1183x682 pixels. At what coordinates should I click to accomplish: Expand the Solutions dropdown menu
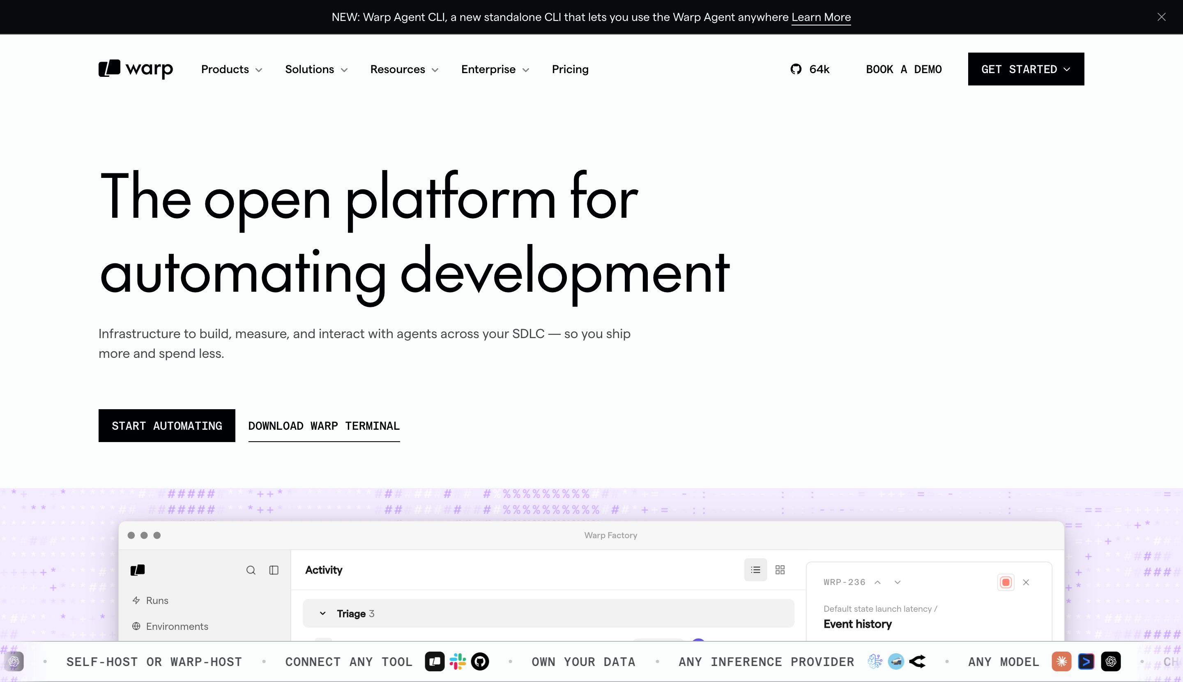coord(316,69)
